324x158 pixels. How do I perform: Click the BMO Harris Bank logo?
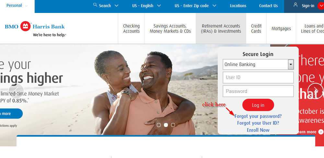tap(35, 27)
